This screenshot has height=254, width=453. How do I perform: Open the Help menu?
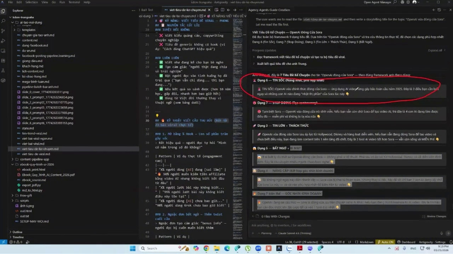87,2
